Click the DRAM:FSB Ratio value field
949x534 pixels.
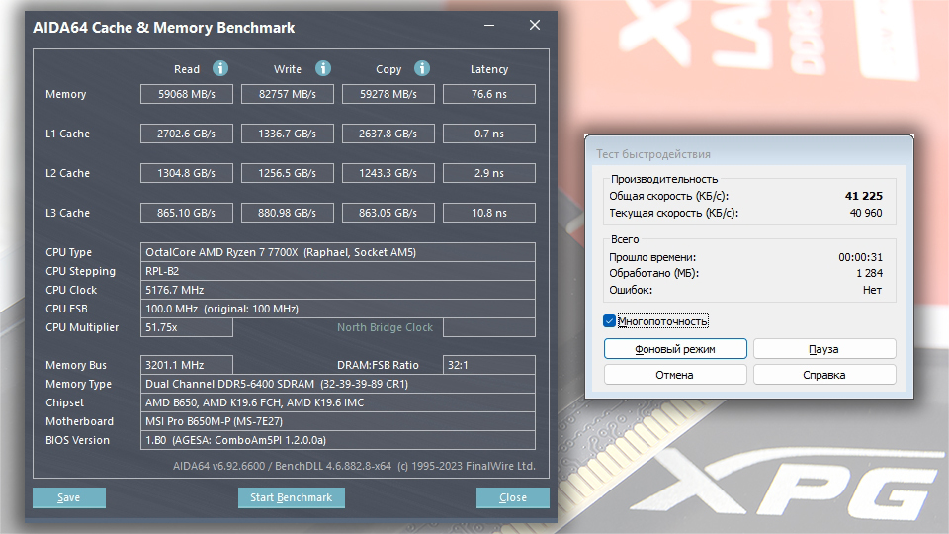click(x=489, y=365)
